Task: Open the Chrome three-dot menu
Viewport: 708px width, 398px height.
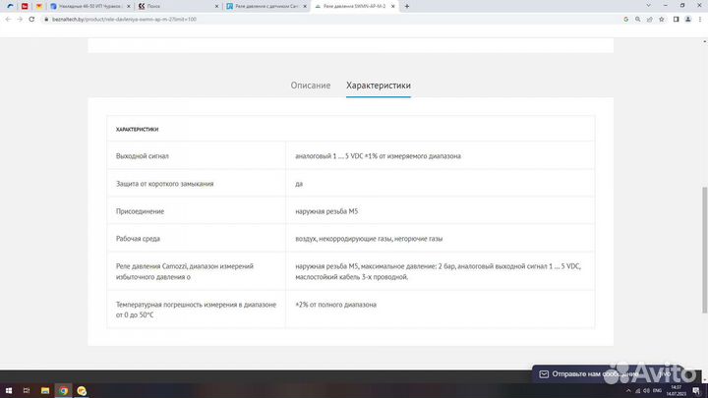Action: (x=700, y=19)
